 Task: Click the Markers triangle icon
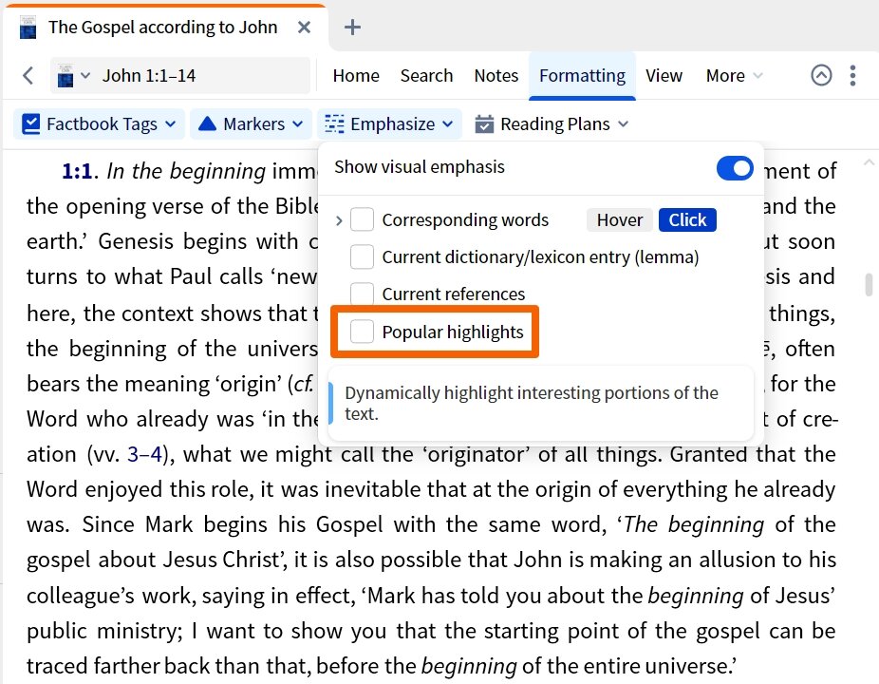[x=208, y=124]
